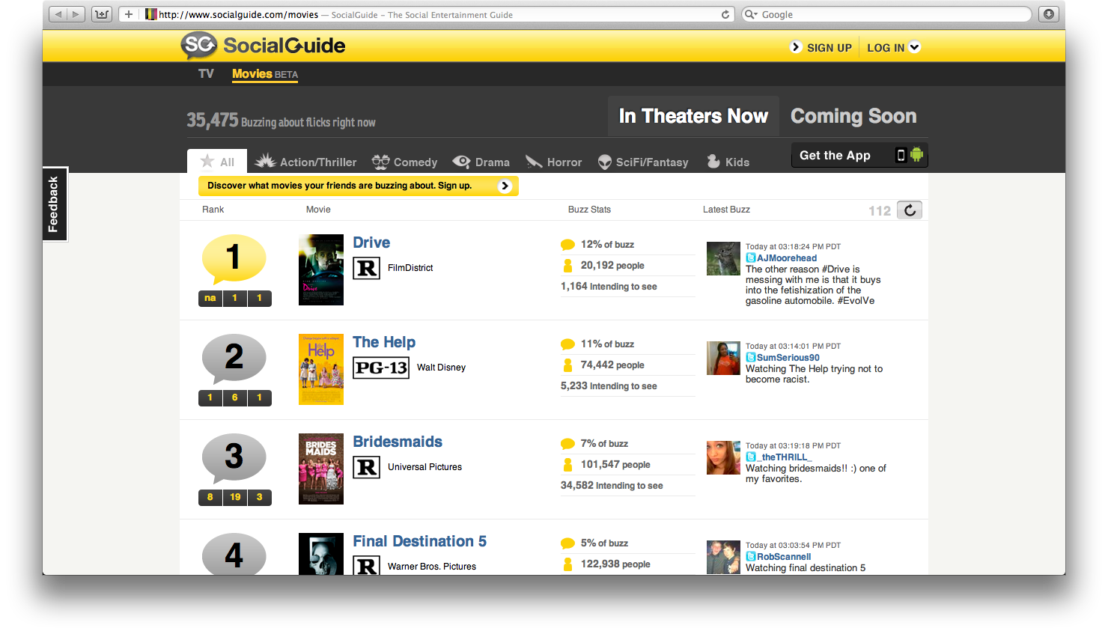Click the PG-13 rating icon for The Help
Screen dimensions: 1108x634
[381, 368]
